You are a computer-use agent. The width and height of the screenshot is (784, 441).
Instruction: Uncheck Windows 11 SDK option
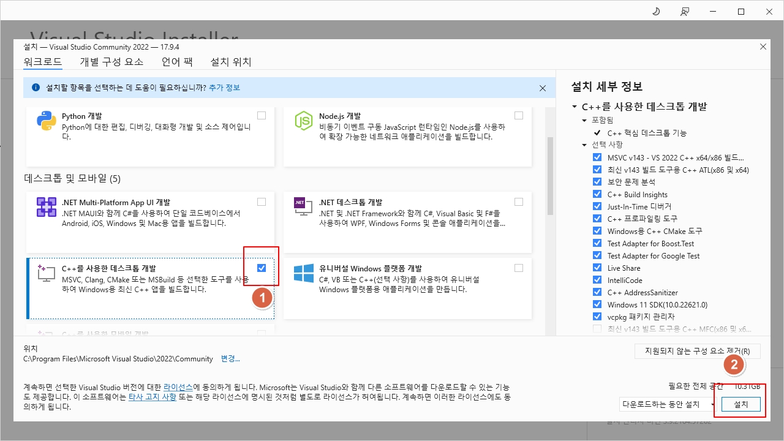(x=597, y=304)
